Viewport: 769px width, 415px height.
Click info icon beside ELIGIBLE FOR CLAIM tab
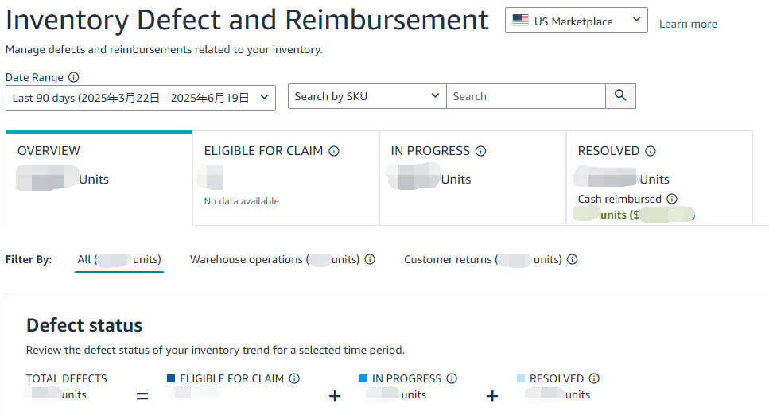tap(334, 151)
